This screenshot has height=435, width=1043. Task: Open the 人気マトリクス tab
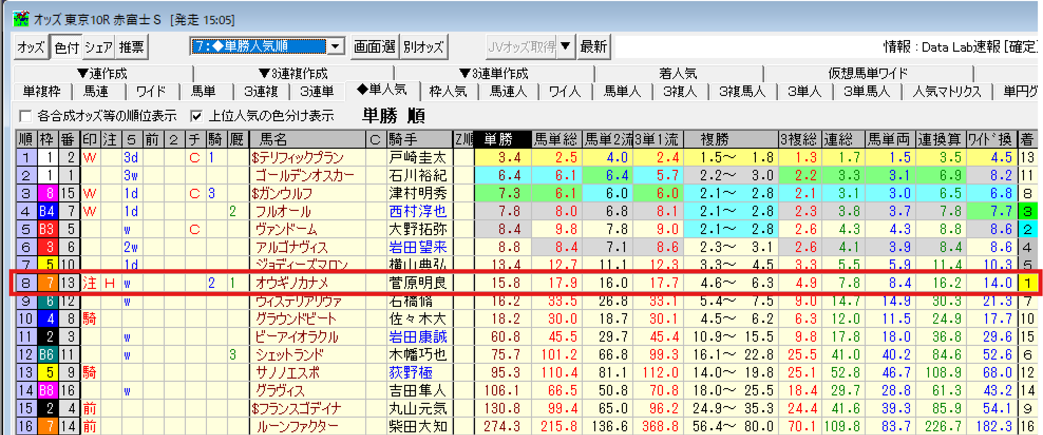(946, 92)
